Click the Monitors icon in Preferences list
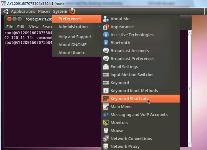The image size is (207, 150). pyautogui.click(x=106, y=123)
